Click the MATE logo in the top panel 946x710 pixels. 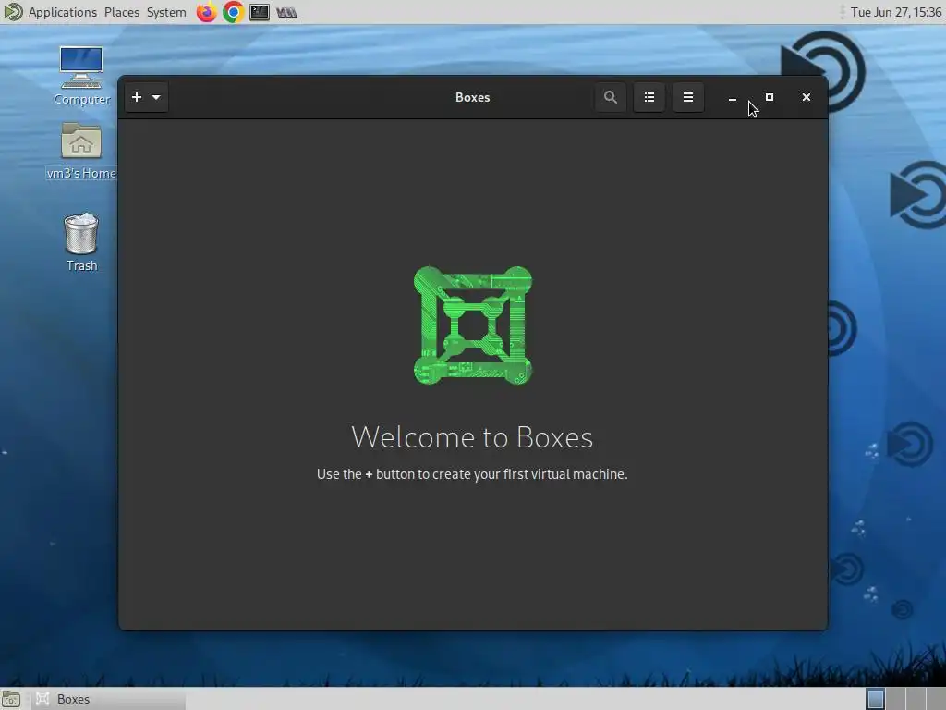tap(13, 12)
